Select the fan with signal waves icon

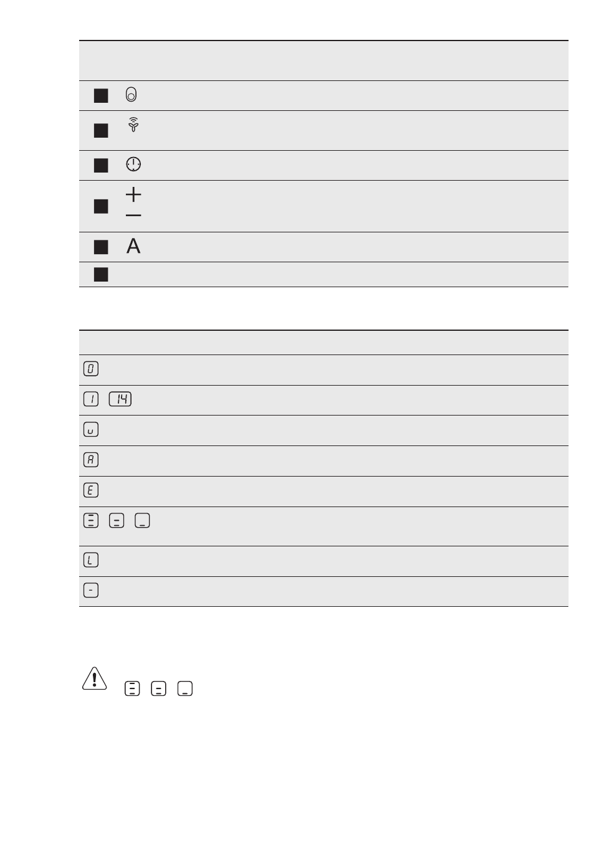click(x=133, y=125)
